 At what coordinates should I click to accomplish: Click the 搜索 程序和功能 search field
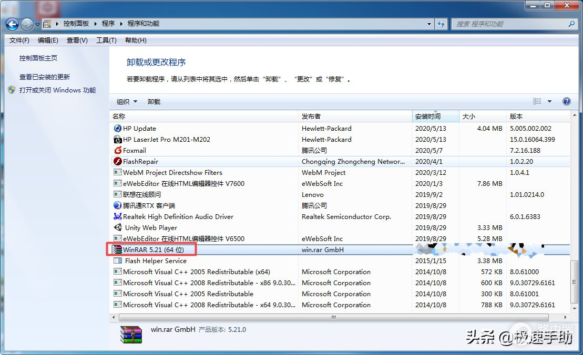(x=510, y=24)
